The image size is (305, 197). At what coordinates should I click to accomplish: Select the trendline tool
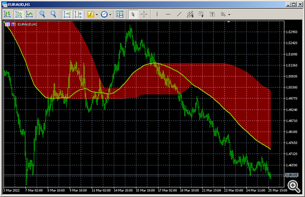(179, 14)
